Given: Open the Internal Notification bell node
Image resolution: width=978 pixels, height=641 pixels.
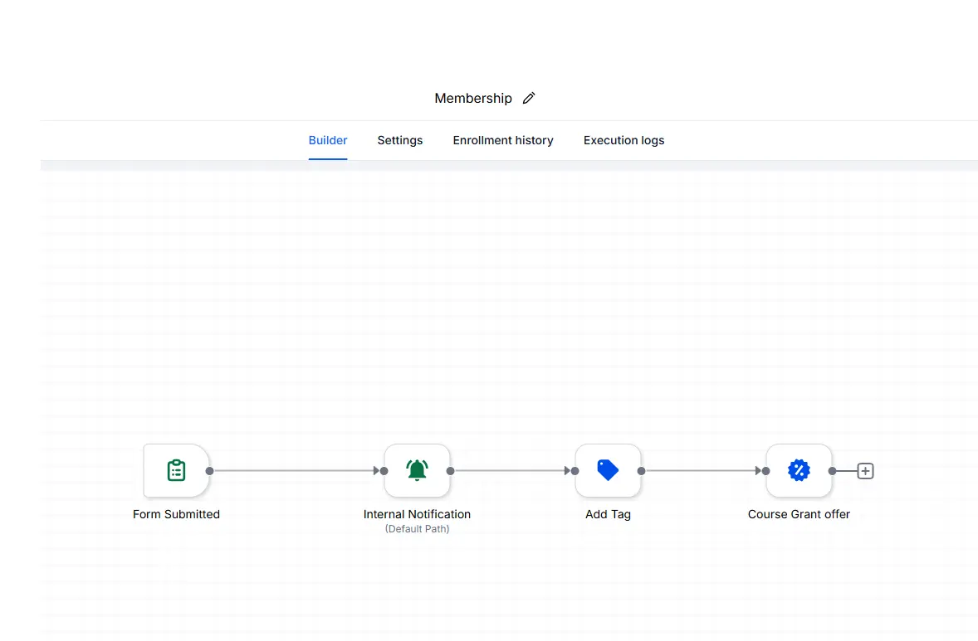Looking at the screenshot, I should [x=418, y=471].
